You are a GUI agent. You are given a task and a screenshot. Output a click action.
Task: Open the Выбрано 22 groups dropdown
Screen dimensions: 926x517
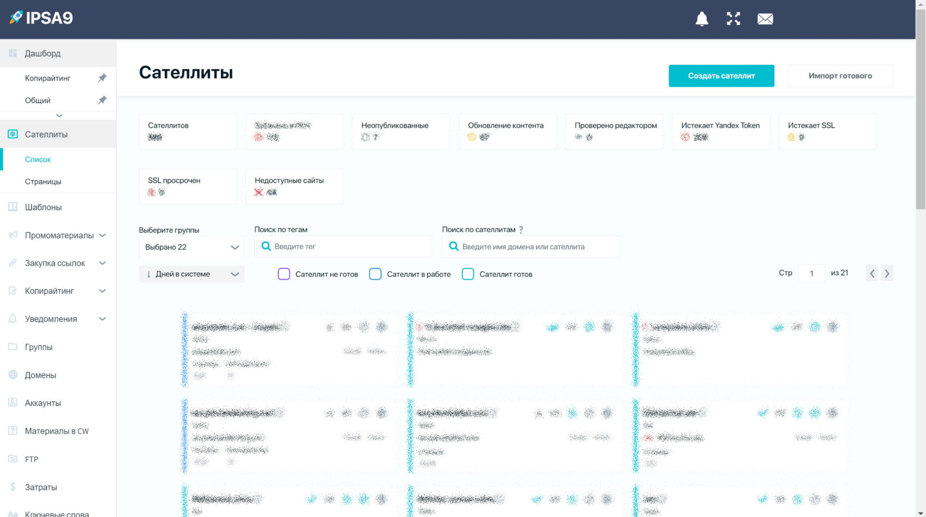coord(192,247)
